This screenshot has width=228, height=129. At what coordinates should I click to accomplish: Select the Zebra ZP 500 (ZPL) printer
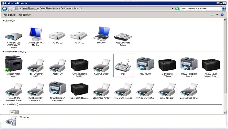point(189,91)
